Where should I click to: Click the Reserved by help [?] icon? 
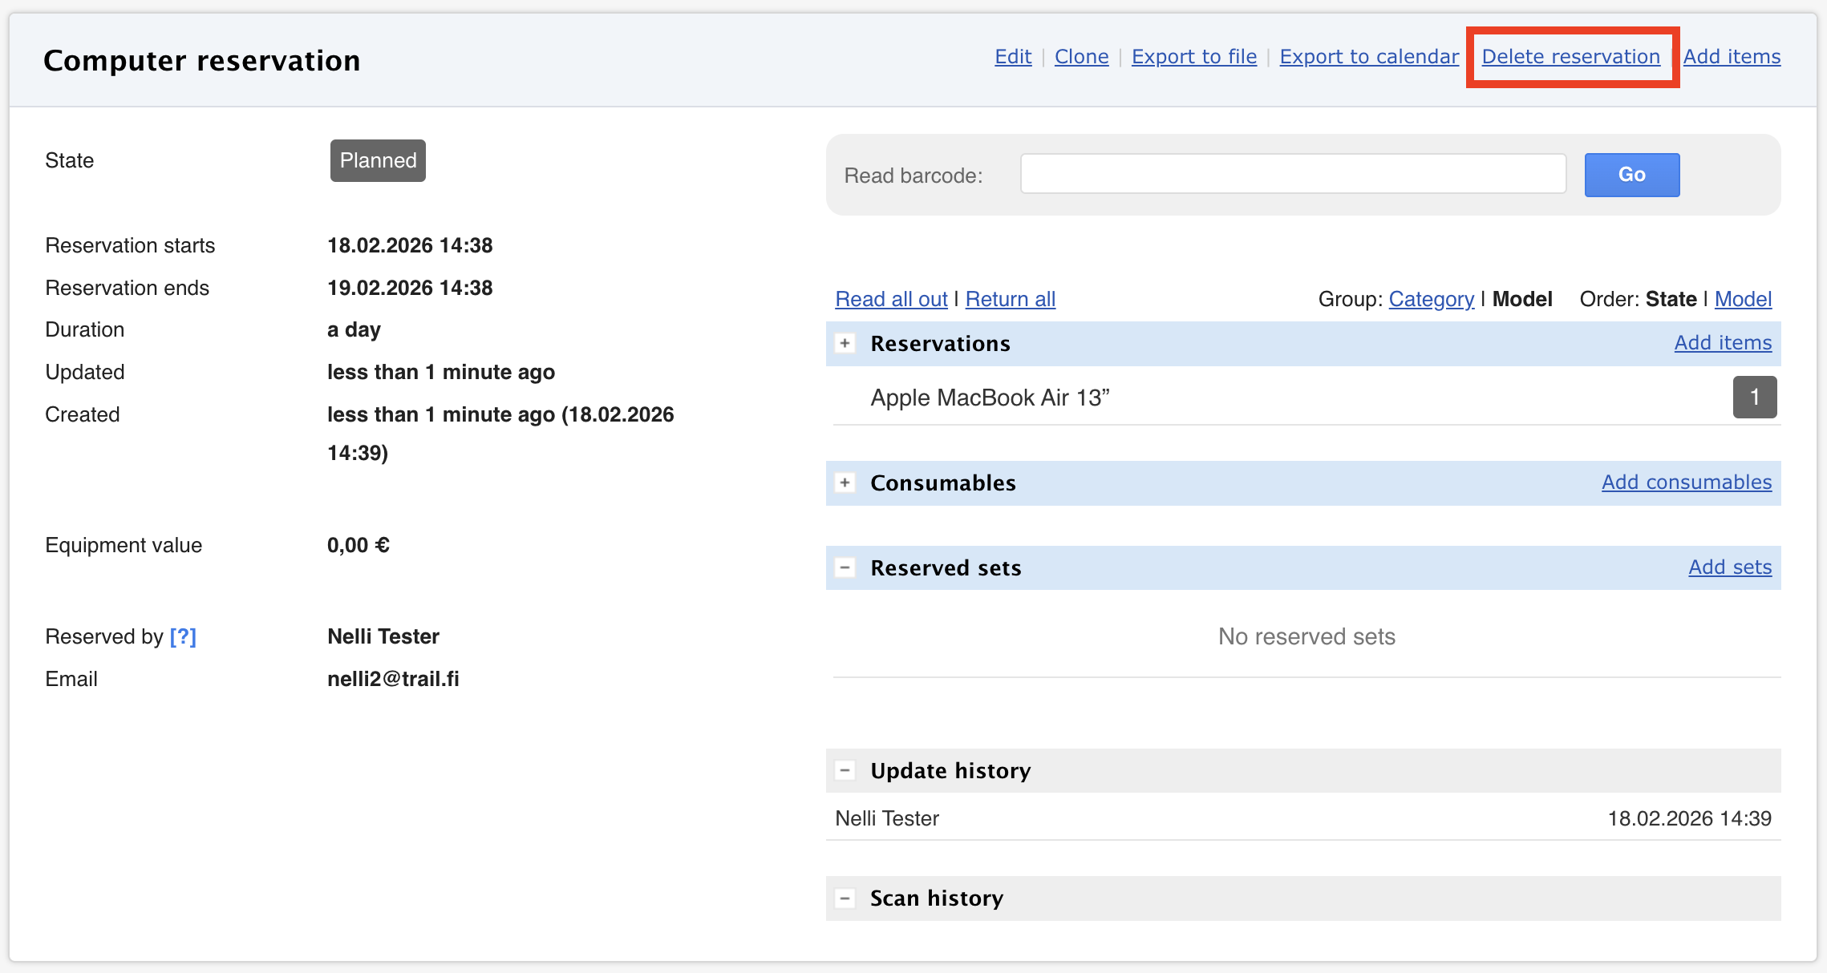(x=183, y=636)
